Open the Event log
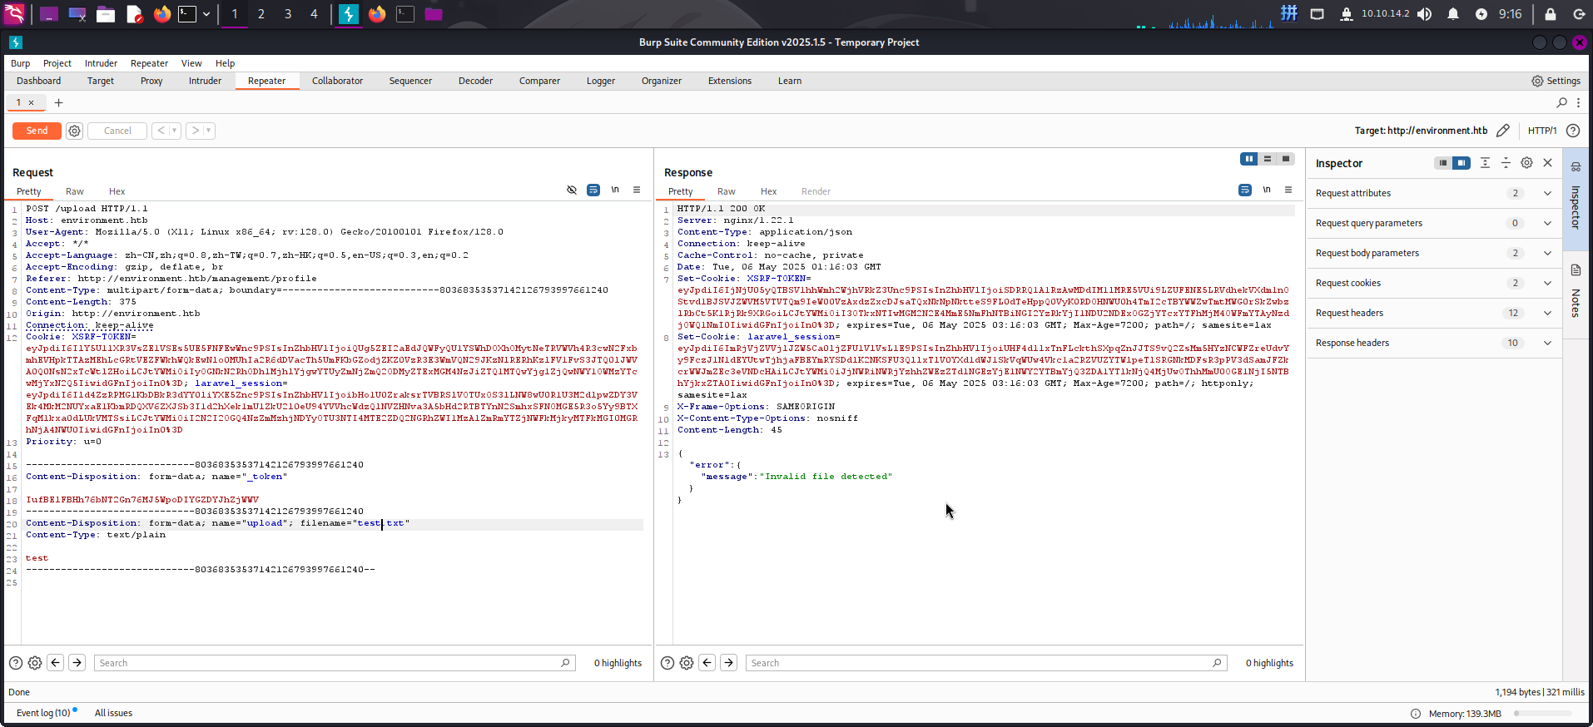1593x727 pixels. coord(43,713)
